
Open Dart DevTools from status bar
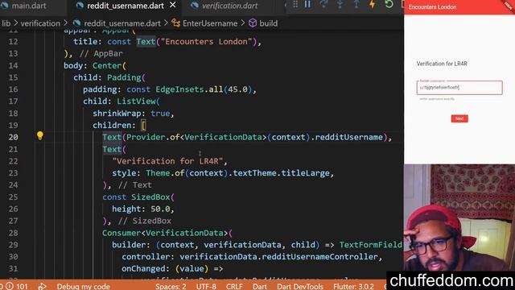click(x=300, y=287)
